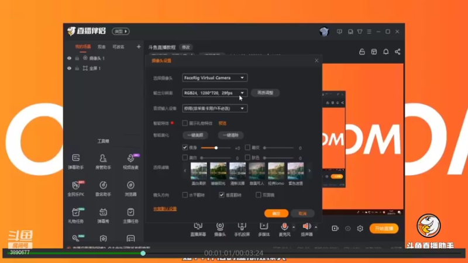
Task: Open the layout icon above the preview
Action: (x=374, y=51)
